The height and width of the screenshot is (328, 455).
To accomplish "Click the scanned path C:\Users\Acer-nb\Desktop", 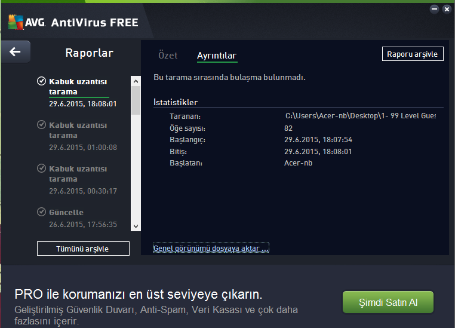I will [360, 116].
